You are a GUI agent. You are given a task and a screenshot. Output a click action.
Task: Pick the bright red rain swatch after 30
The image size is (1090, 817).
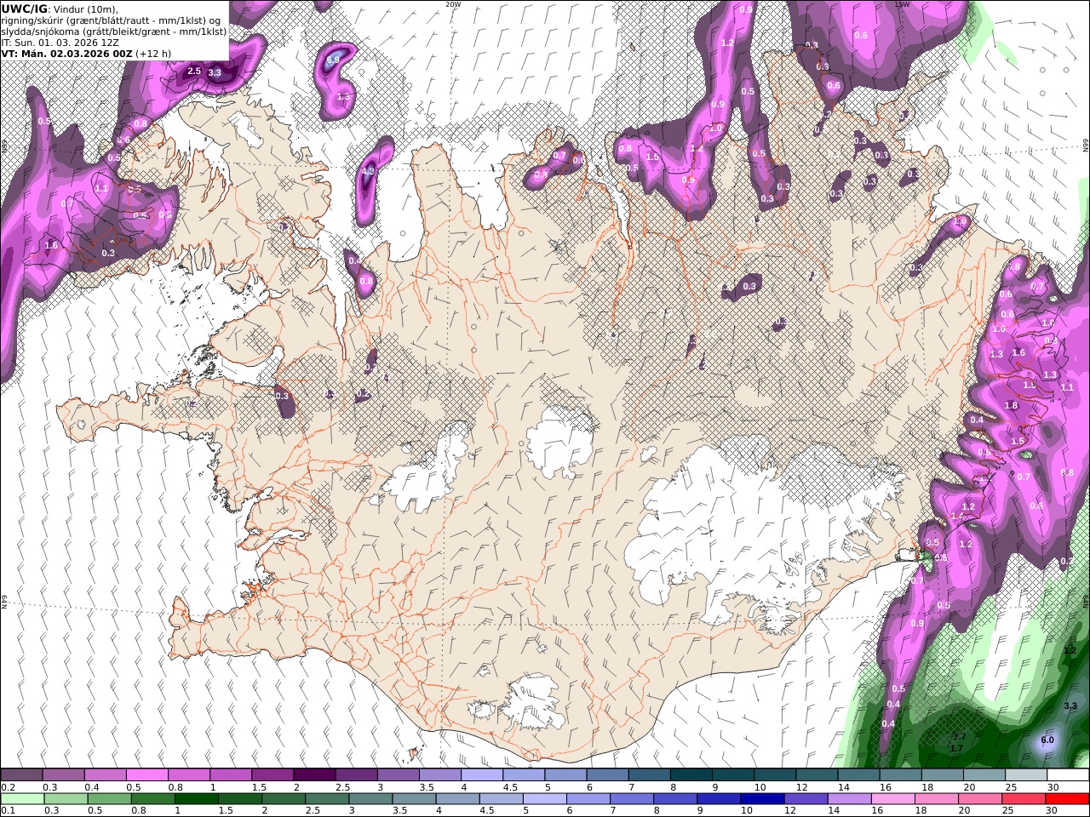pos(1066,798)
